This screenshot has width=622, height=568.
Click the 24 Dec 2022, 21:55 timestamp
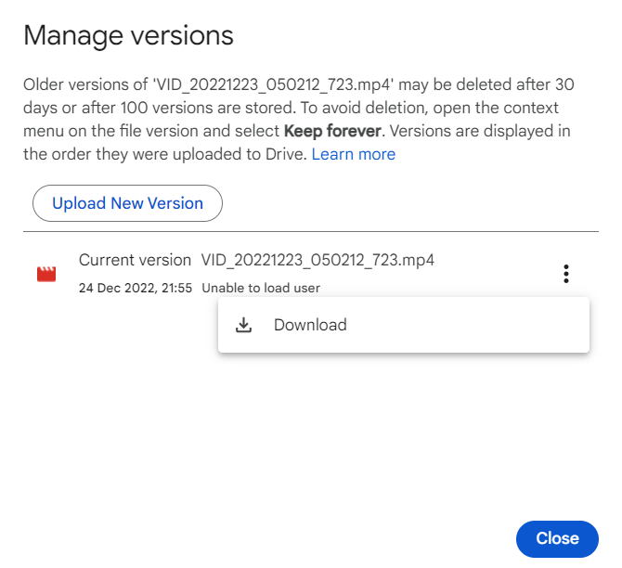[136, 288]
